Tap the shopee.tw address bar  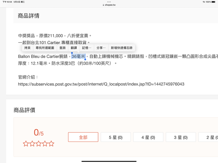click(109, 5)
